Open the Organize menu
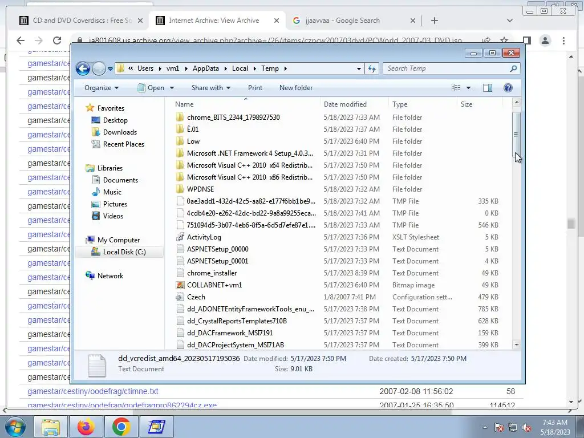 coord(102,88)
